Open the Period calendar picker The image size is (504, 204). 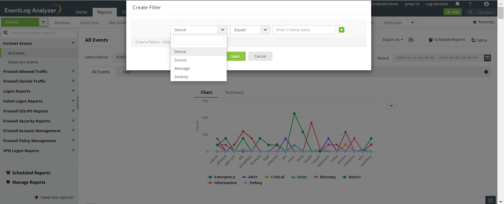(x=487, y=58)
